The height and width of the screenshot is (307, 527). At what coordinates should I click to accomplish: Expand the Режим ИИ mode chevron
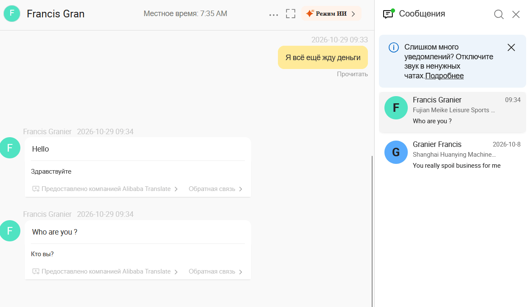(353, 14)
